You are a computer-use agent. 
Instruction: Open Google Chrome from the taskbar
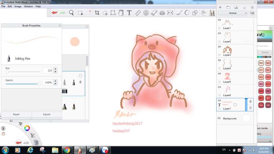(67, 150)
